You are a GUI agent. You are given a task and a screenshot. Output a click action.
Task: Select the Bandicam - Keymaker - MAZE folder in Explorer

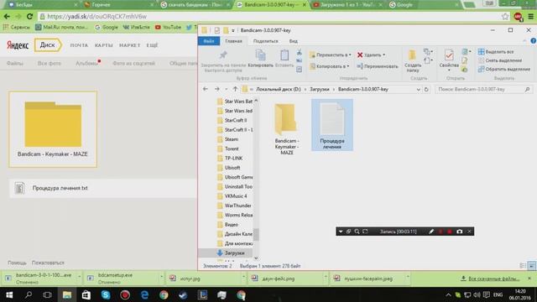click(286, 128)
